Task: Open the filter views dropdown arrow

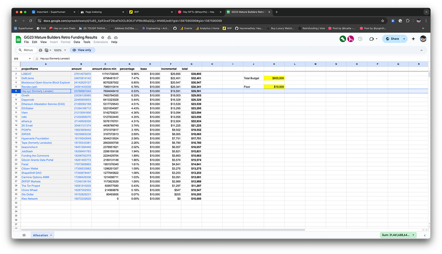Action: click(50, 50)
